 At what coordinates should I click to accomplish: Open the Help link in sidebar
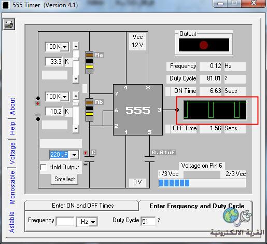coord(12,128)
